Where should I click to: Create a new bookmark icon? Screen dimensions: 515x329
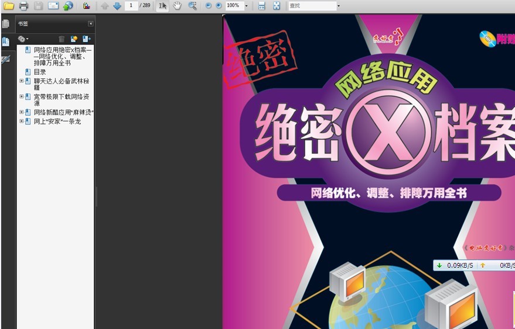[74, 39]
